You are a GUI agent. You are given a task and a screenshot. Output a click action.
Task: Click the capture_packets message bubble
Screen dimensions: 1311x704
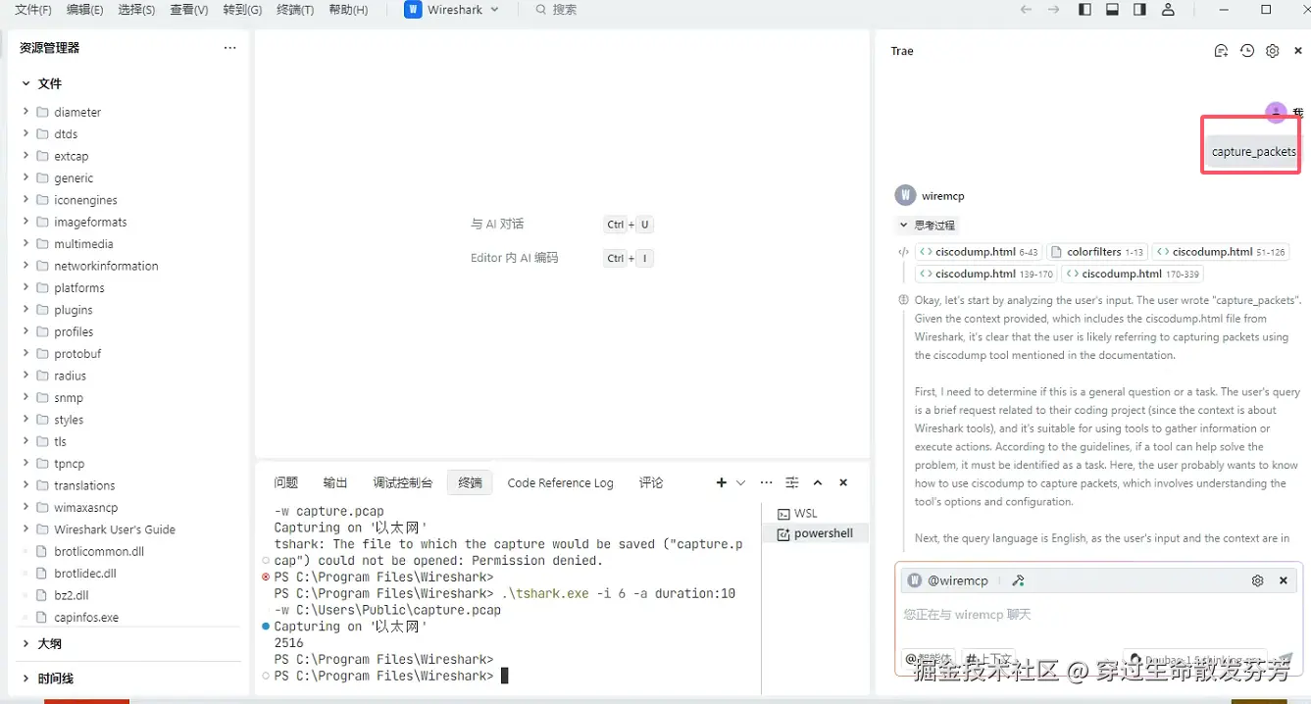pyautogui.click(x=1253, y=151)
